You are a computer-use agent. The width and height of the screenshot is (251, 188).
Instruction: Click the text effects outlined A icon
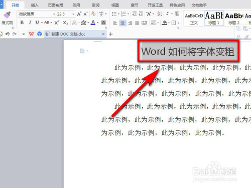(x=74, y=23)
